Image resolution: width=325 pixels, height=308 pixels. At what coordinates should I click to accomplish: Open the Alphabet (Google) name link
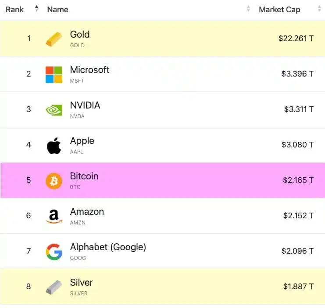(108, 247)
